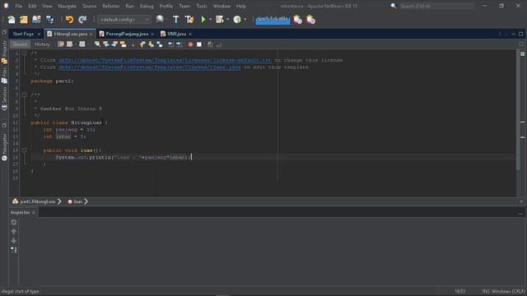Start macro recording with the red circle icon

190,44
